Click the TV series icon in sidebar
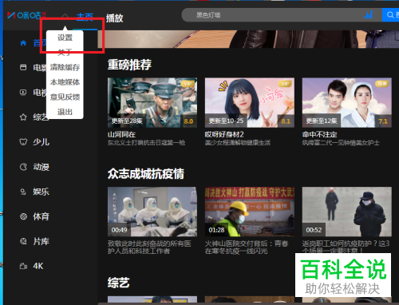 (23, 93)
